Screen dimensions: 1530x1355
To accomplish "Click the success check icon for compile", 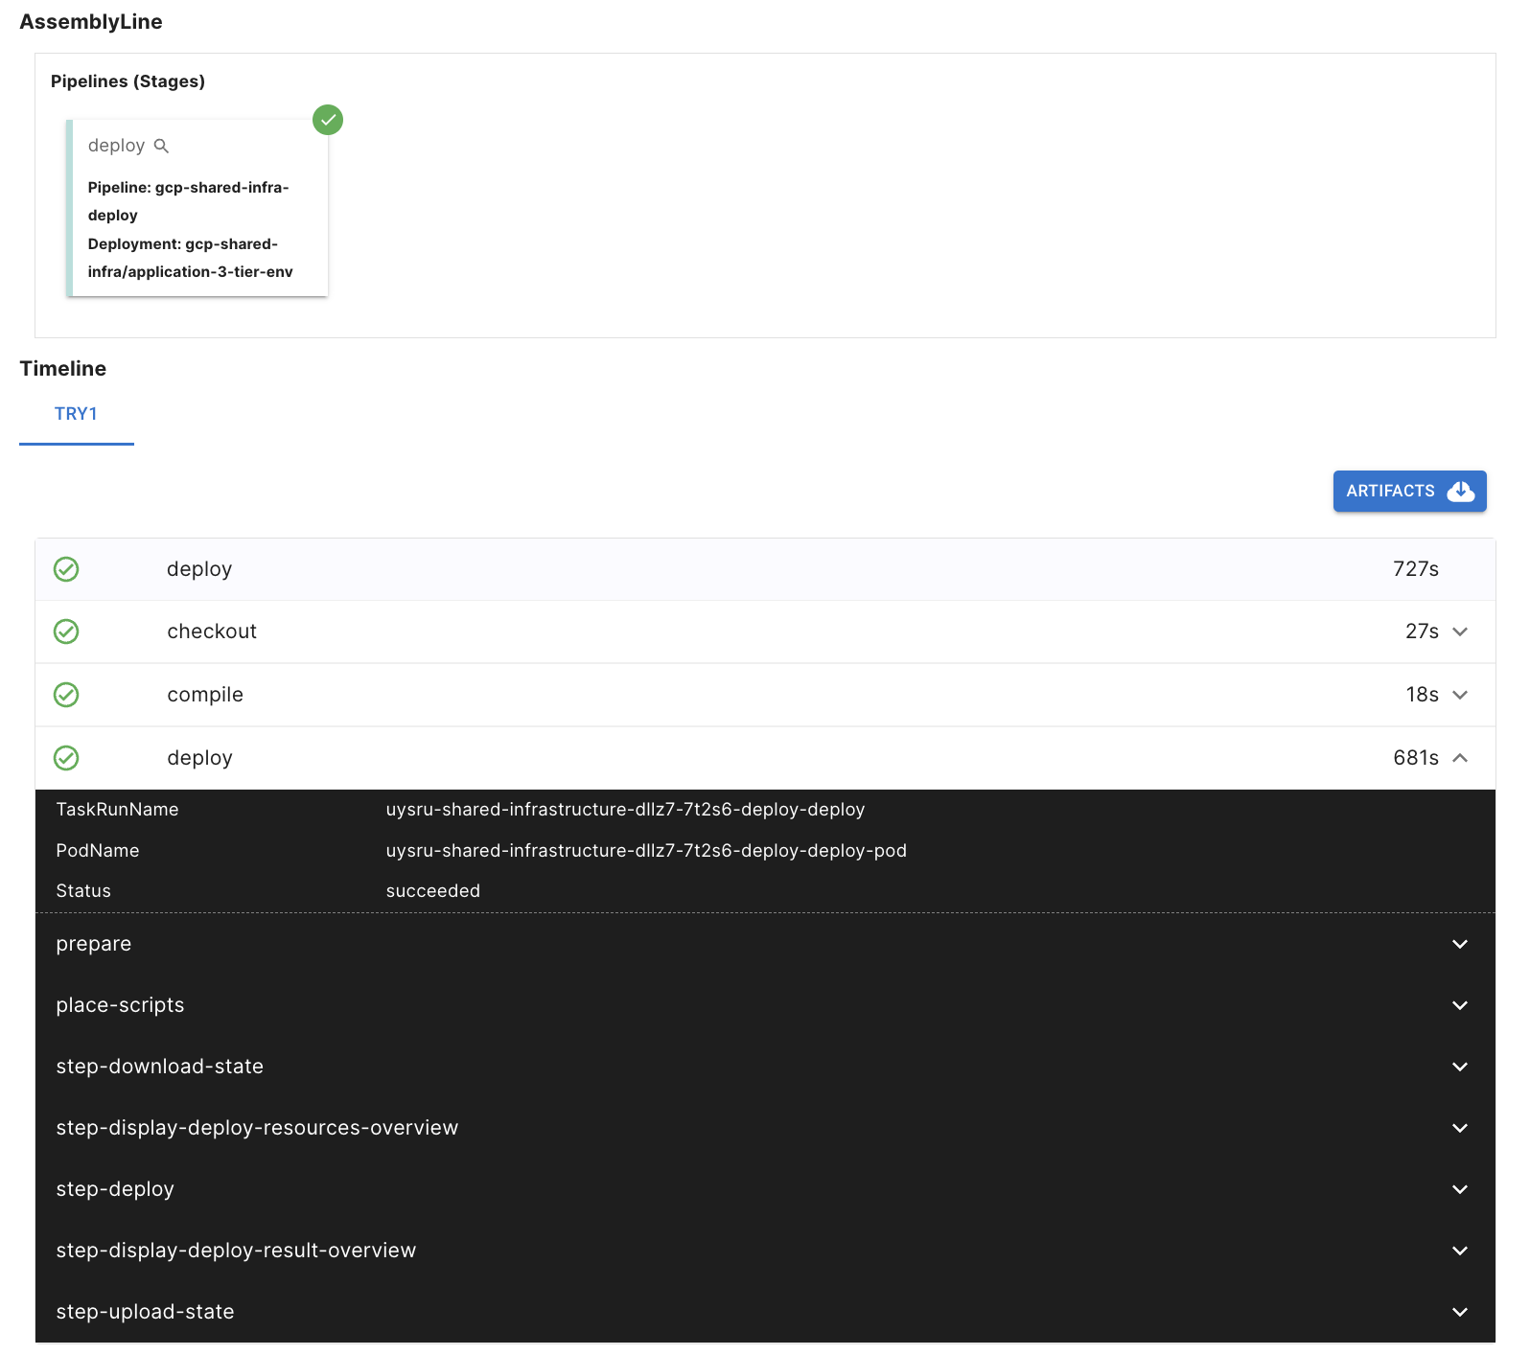I will click(66, 695).
